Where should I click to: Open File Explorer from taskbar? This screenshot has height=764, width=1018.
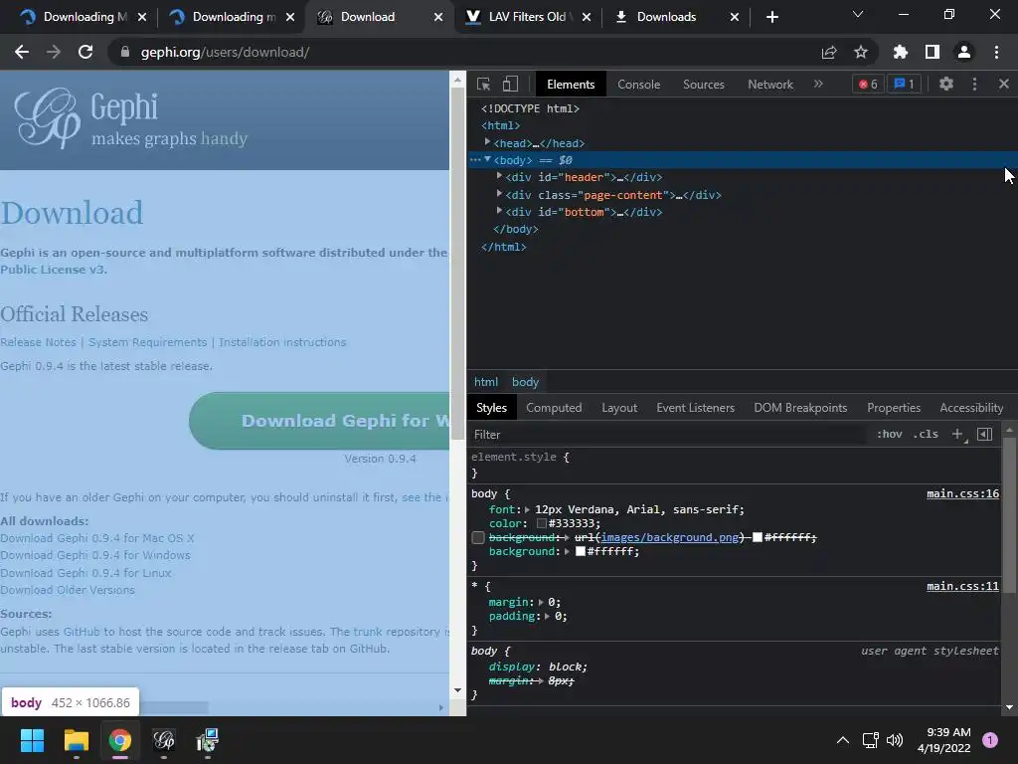point(76,740)
